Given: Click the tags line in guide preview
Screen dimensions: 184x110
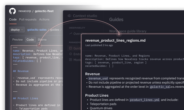Looking at the screenshot, I should [116, 63].
